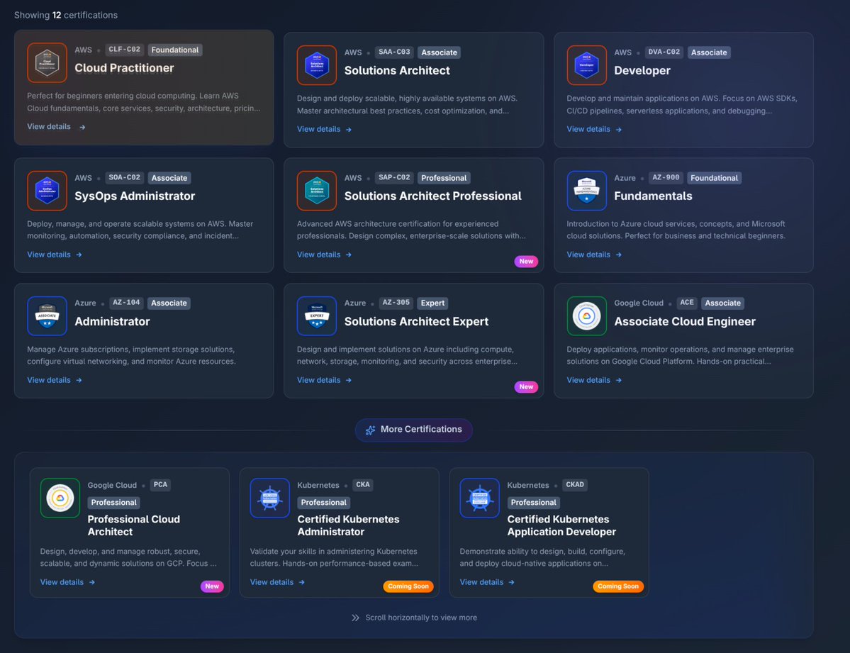The width and height of the screenshot is (850, 653).
Task: Open View details for Azure Administrator
Action: point(54,380)
